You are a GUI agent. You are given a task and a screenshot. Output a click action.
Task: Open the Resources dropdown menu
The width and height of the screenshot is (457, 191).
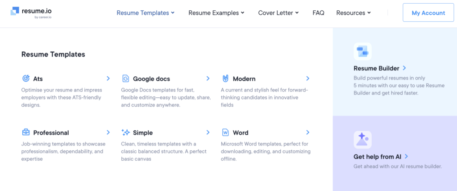coord(353,13)
